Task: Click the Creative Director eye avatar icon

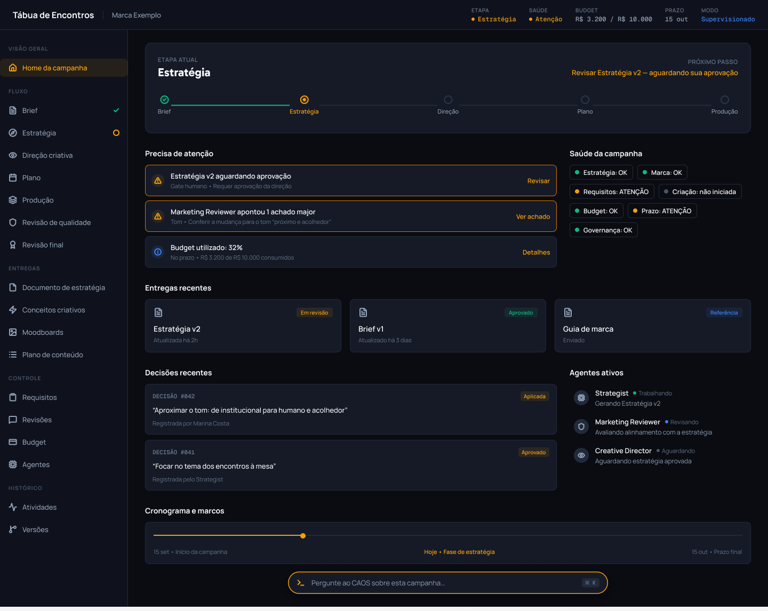Action: [581, 455]
